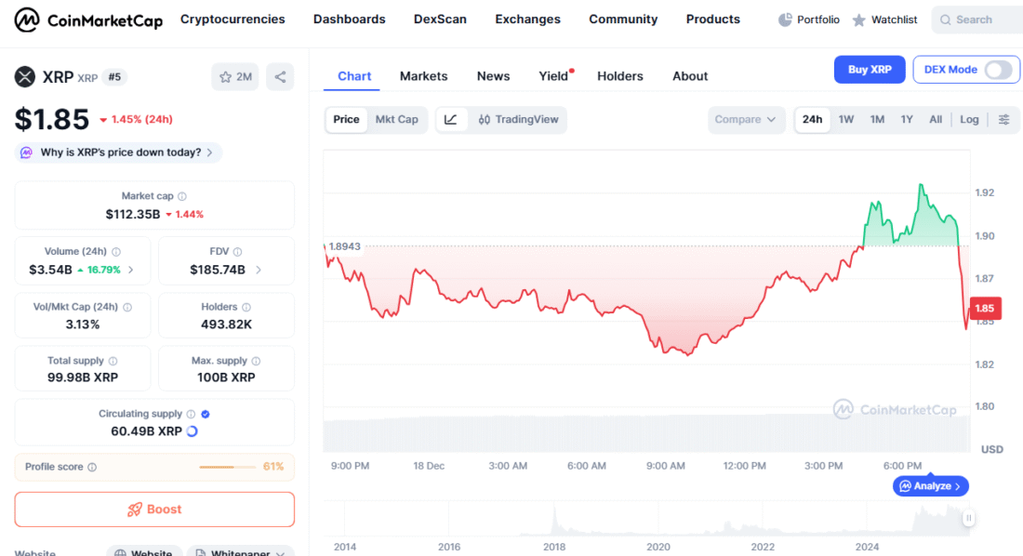Toggle Log scale on chart

click(969, 119)
